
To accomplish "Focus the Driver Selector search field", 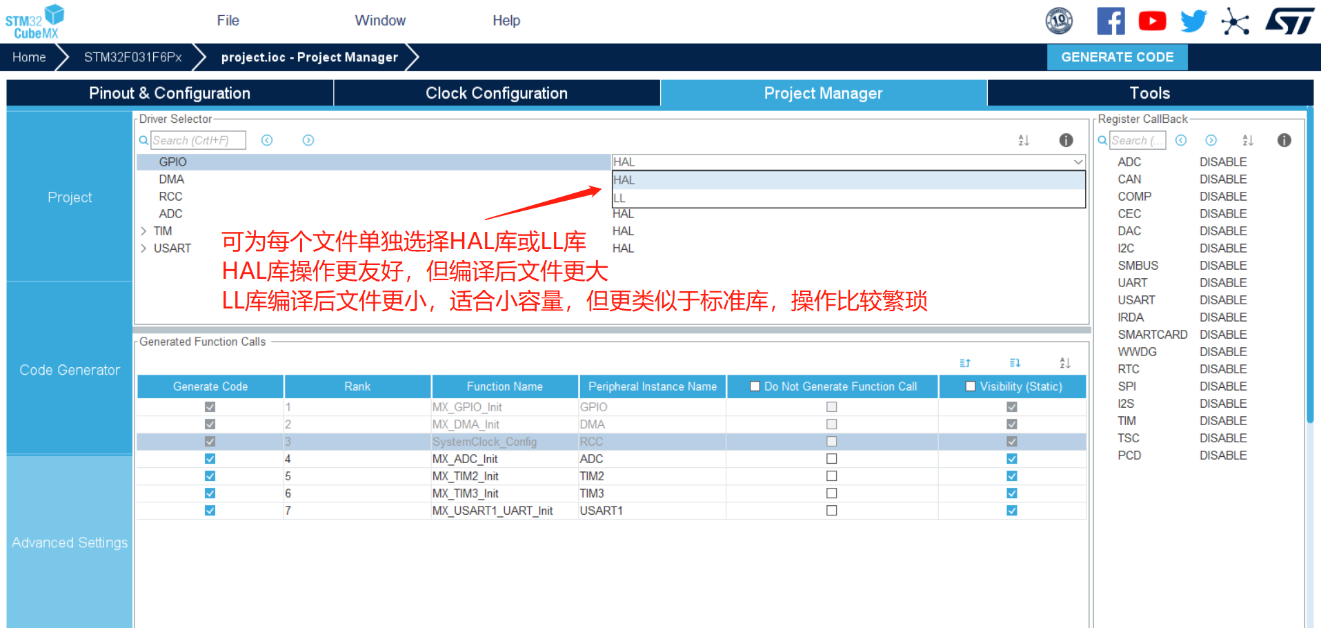I will point(198,140).
